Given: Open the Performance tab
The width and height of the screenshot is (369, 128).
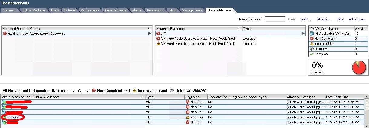Looking at the screenshot, I should click(x=90, y=10).
